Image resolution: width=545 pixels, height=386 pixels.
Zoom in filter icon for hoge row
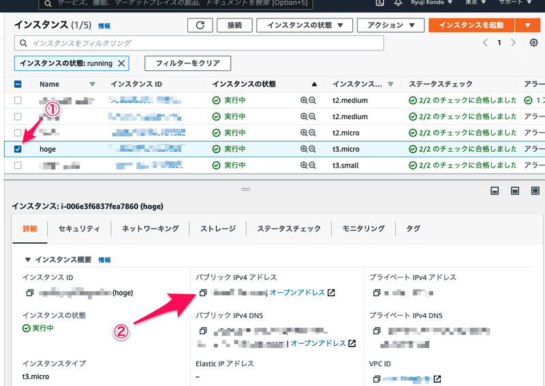coord(304,149)
